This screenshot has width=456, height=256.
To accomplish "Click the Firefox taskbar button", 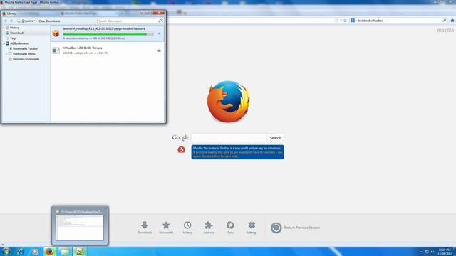I will [x=50, y=251].
